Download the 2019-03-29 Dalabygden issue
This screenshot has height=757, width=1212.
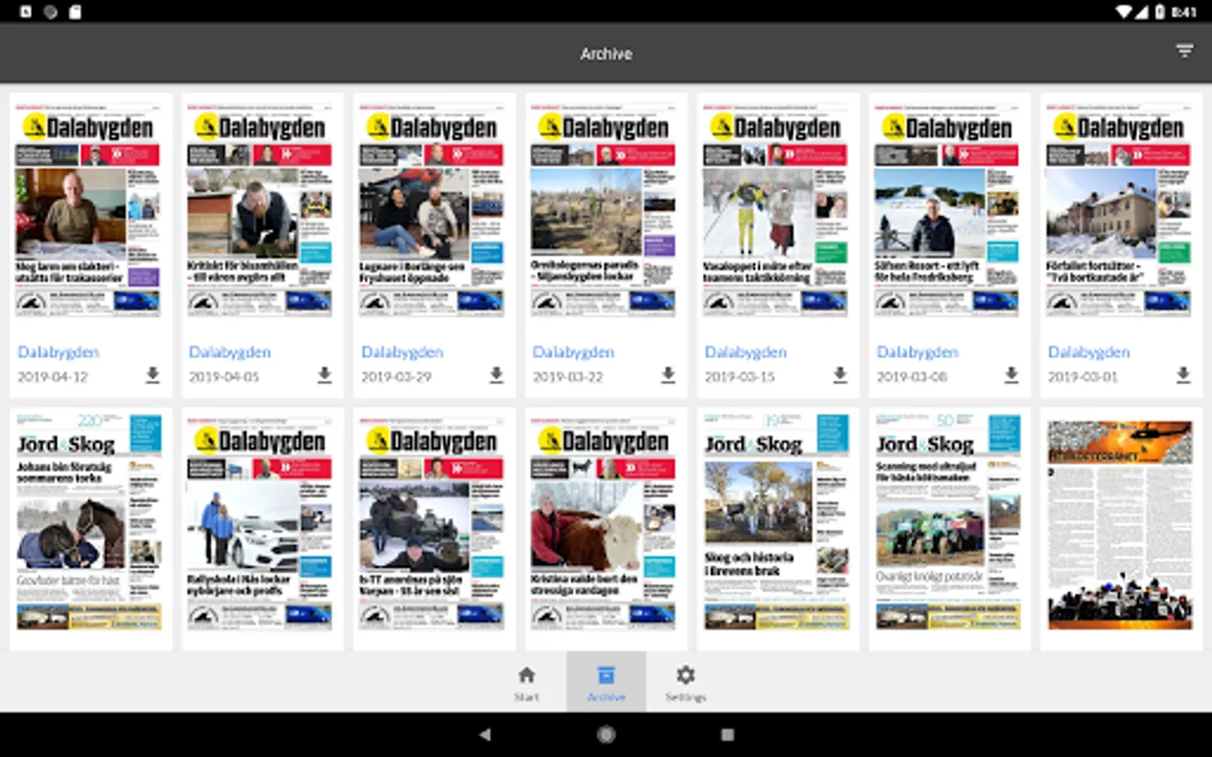[497, 375]
